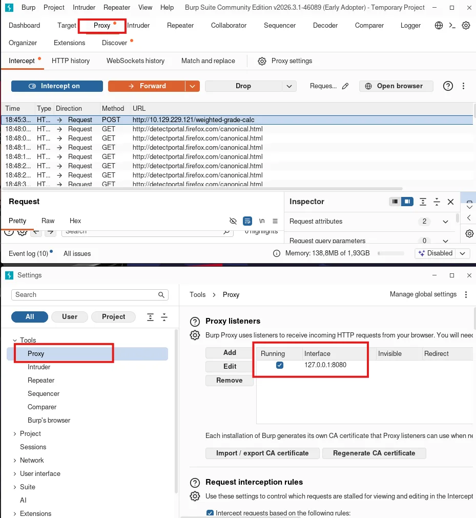
Task: Open the Request panel hamburger menu
Action: pos(275,221)
